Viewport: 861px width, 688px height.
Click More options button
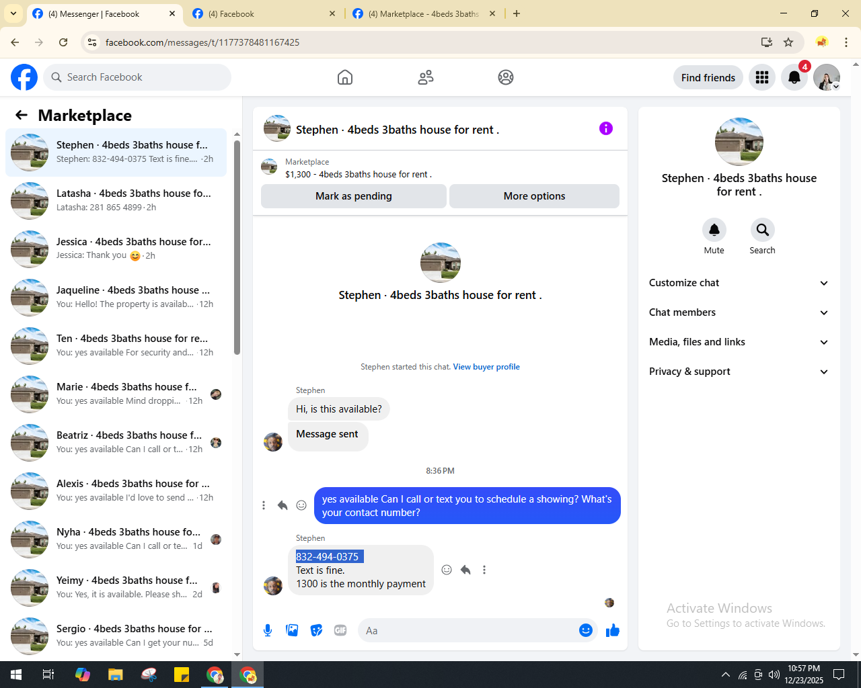point(535,196)
